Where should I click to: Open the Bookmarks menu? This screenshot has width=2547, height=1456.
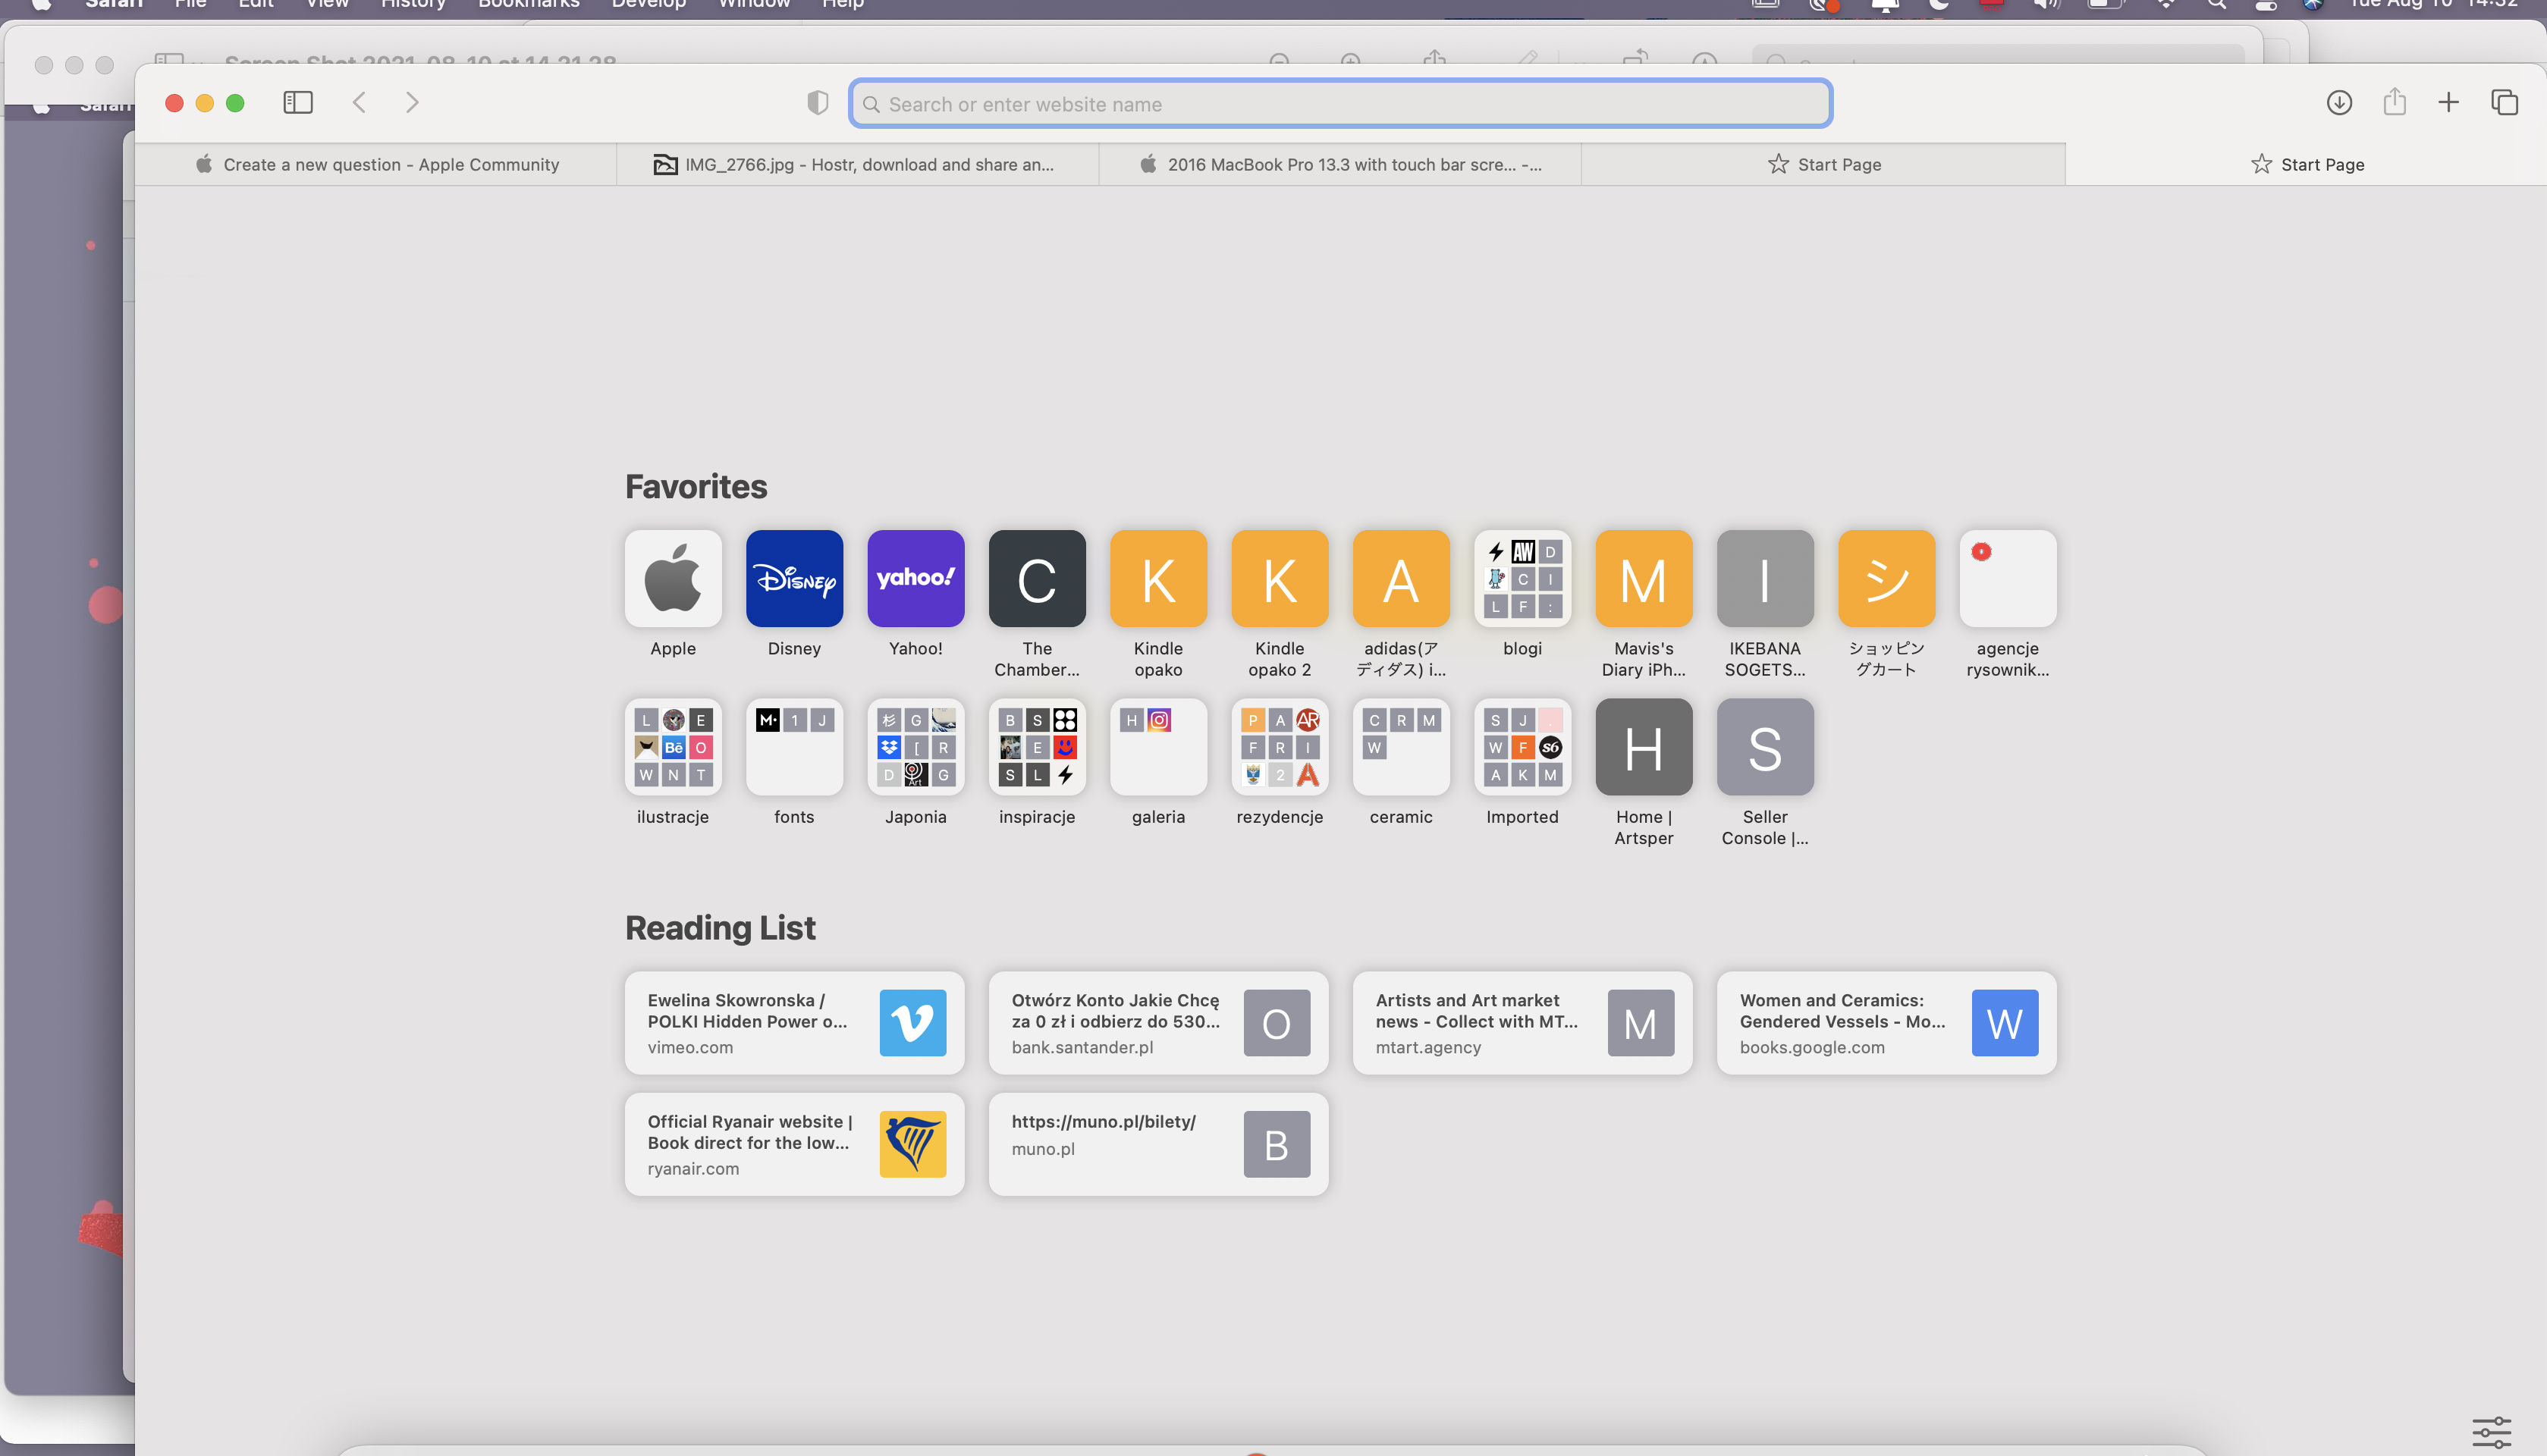tap(528, 4)
